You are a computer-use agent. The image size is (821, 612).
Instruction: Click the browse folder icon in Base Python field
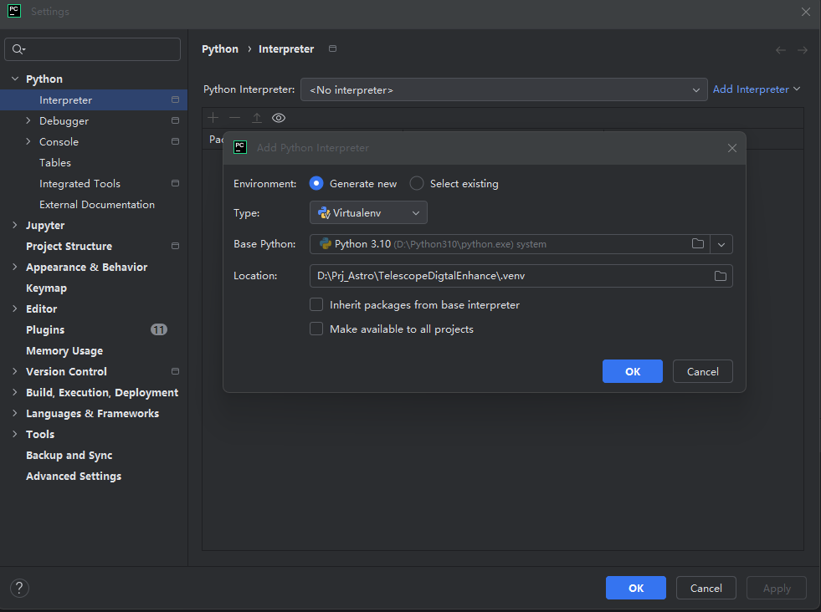(697, 244)
